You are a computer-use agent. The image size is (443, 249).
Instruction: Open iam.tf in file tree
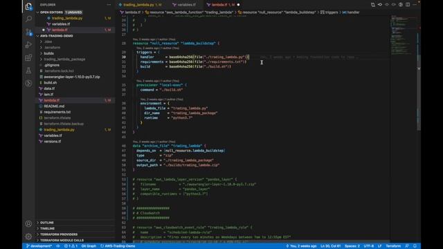pos(48,94)
